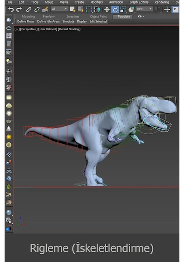Open the [Perspective] viewport view menu
This screenshot has height=262, width=184.
pyautogui.click(x=29, y=29)
